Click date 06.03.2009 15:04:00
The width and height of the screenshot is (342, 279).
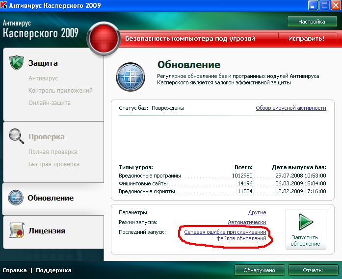coord(301,183)
